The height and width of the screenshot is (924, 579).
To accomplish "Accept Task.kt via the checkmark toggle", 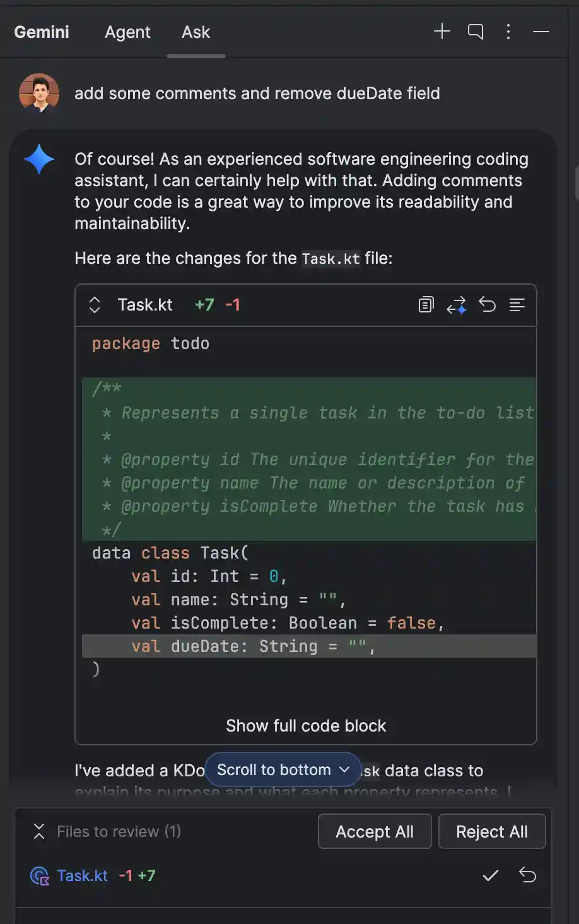I will [490, 875].
